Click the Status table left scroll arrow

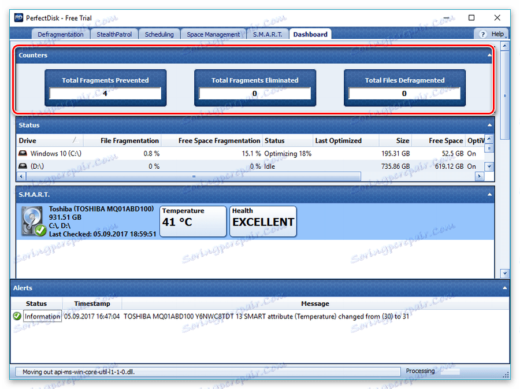21,176
